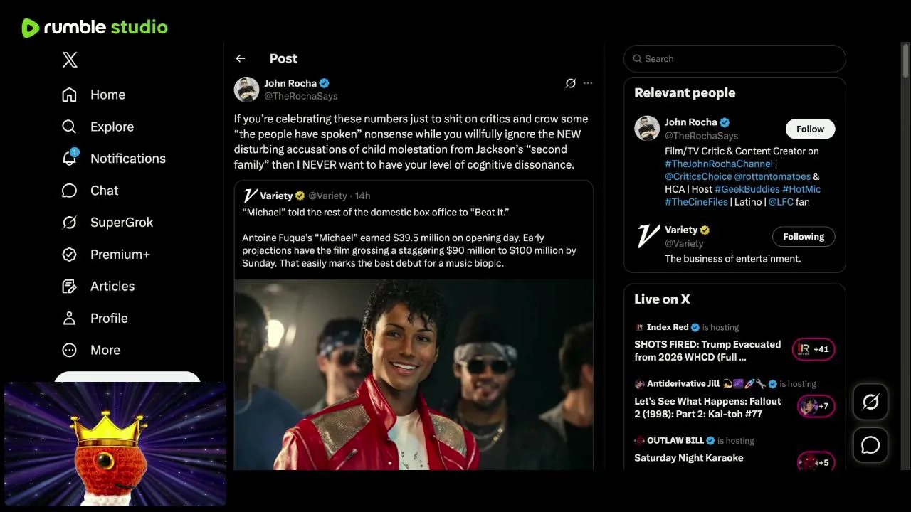The height and width of the screenshot is (512, 911).
Task: Click the X logo icon
Action: 70,60
